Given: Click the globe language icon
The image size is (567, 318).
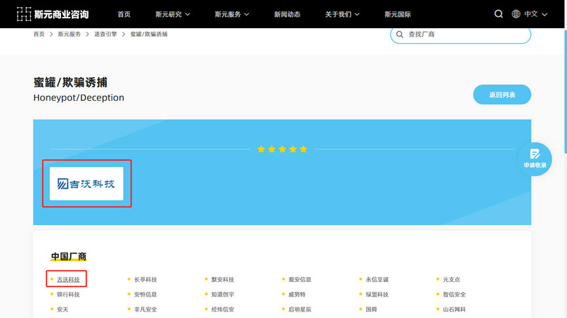Looking at the screenshot, I should coord(516,14).
